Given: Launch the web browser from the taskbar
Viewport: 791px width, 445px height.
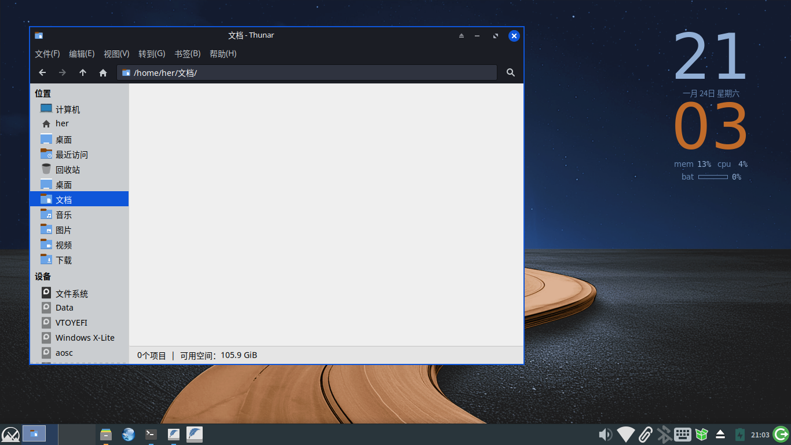Looking at the screenshot, I should [x=128, y=434].
